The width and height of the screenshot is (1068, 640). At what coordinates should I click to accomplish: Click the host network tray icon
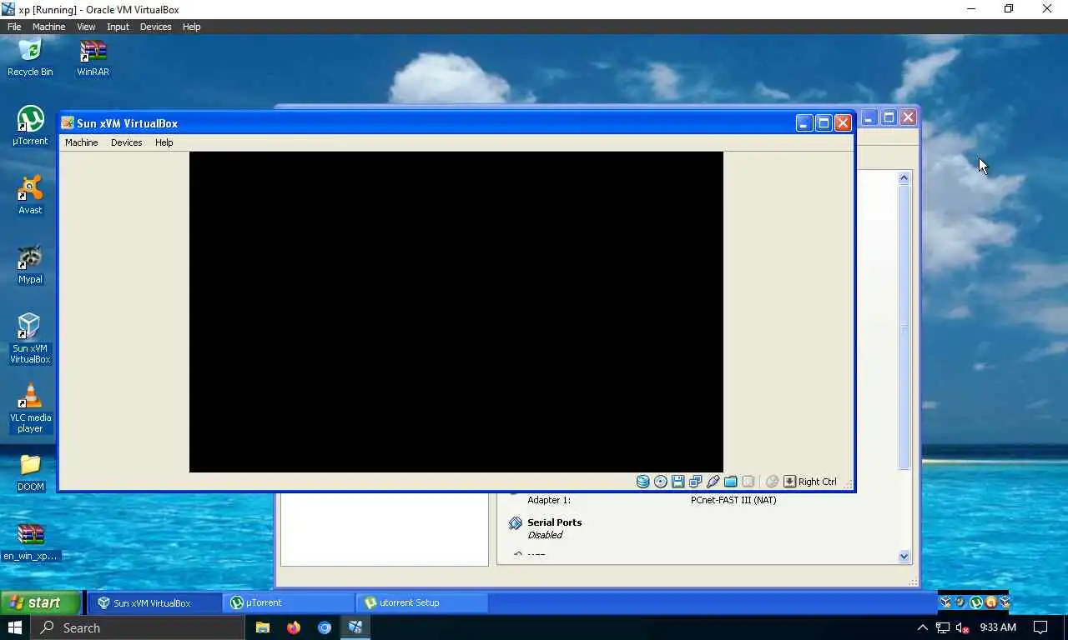[x=942, y=627]
